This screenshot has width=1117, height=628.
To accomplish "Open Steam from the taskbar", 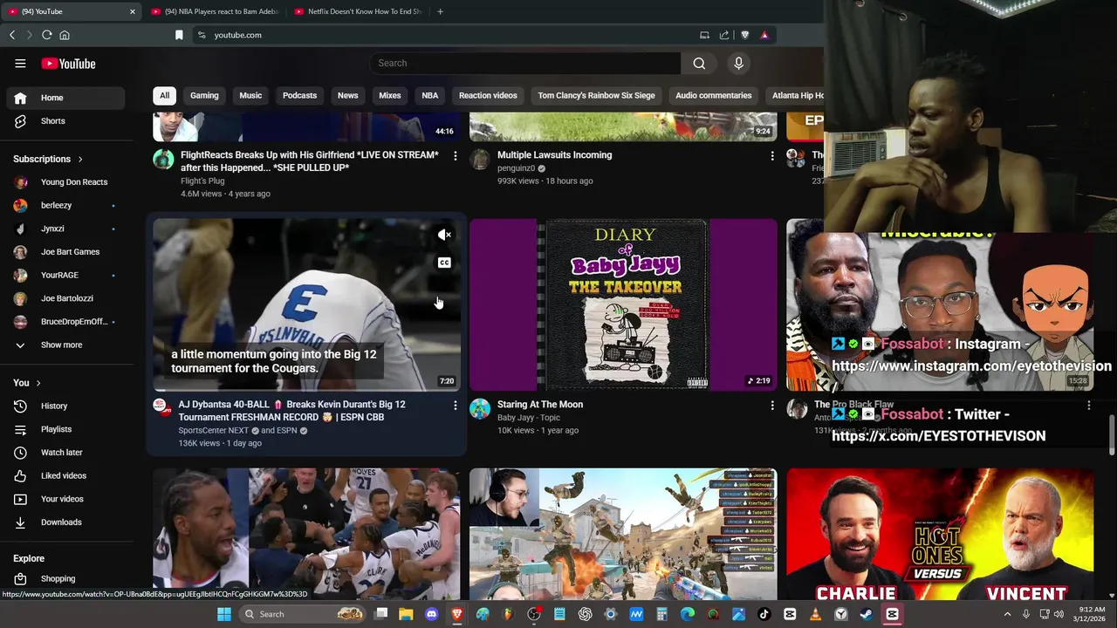I will click(867, 614).
